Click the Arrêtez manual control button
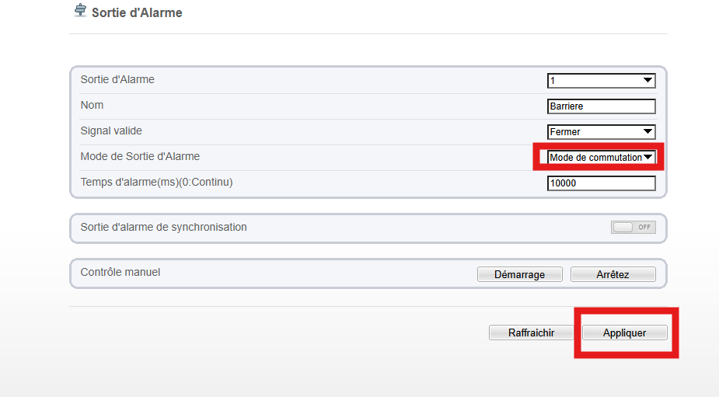 click(x=613, y=274)
